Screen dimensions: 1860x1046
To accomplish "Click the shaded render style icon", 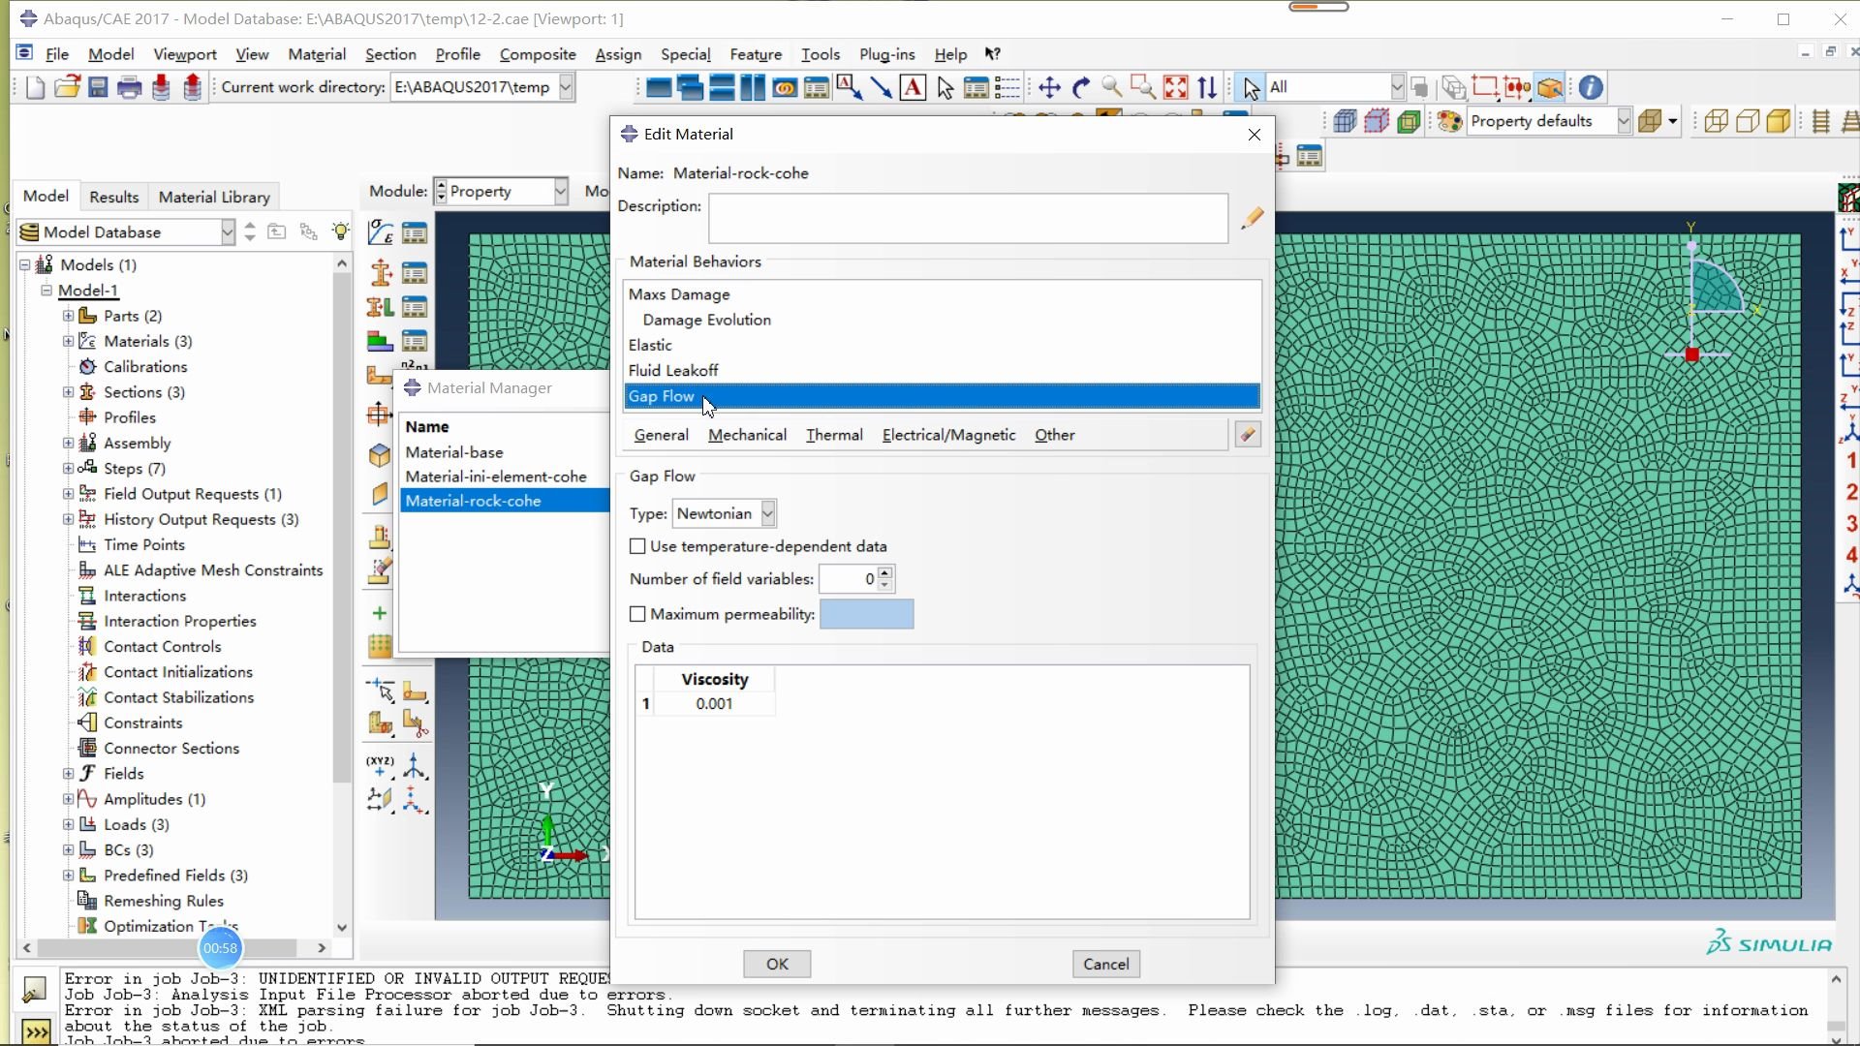I will [x=1779, y=121].
